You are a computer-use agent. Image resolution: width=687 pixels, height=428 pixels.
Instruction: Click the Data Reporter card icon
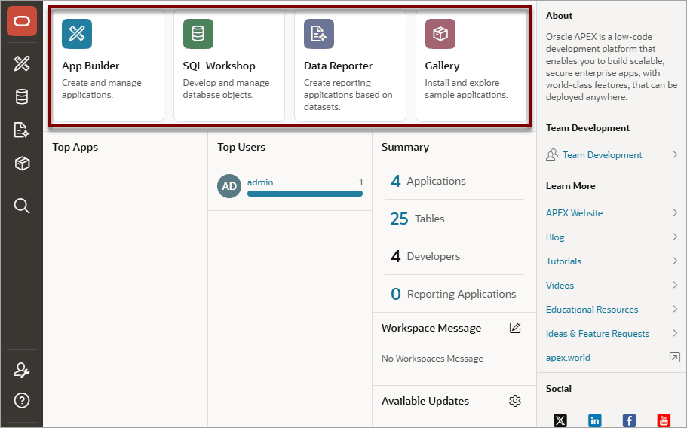(319, 34)
